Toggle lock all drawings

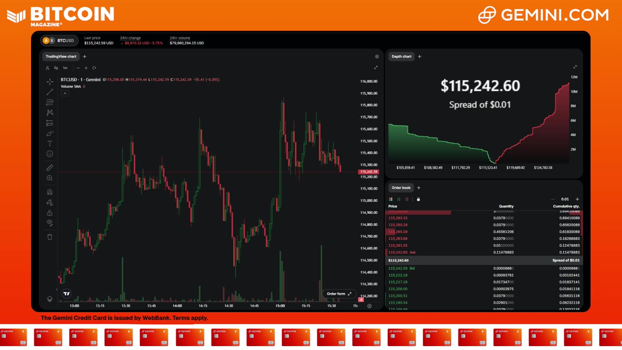click(x=50, y=212)
